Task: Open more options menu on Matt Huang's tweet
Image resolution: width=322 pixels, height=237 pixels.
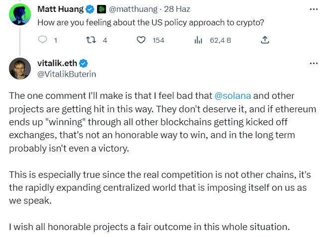Action: click(x=314, y=9)
